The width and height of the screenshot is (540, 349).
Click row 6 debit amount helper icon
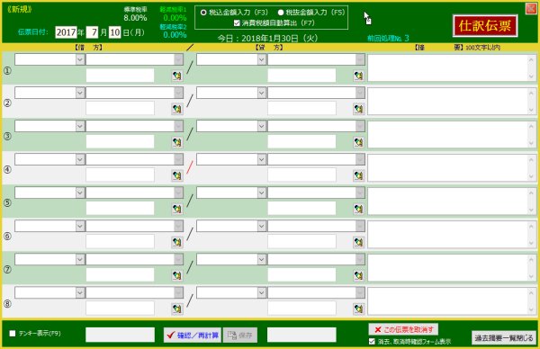coord(177,242)
